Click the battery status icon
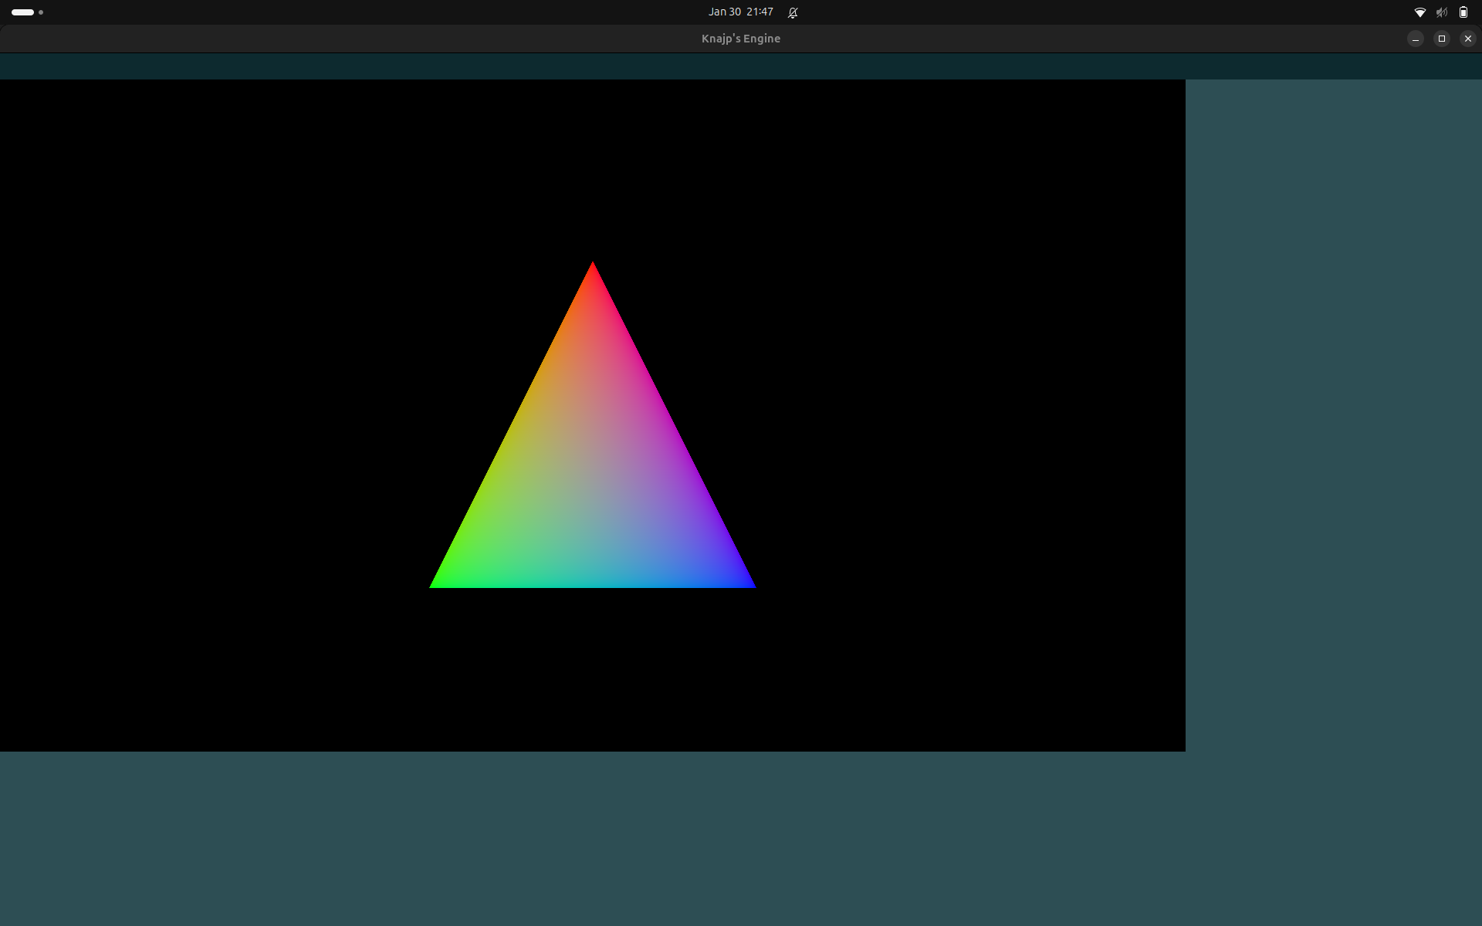 1463,12
